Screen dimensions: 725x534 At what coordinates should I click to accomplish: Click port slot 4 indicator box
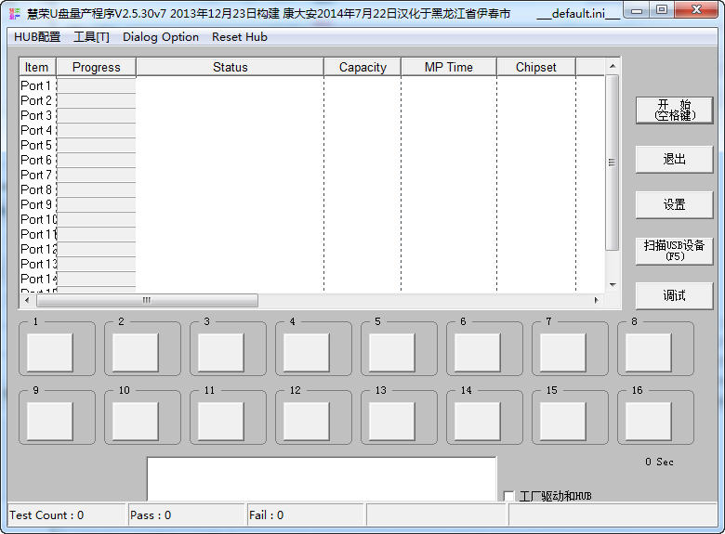tap(307, 353)
